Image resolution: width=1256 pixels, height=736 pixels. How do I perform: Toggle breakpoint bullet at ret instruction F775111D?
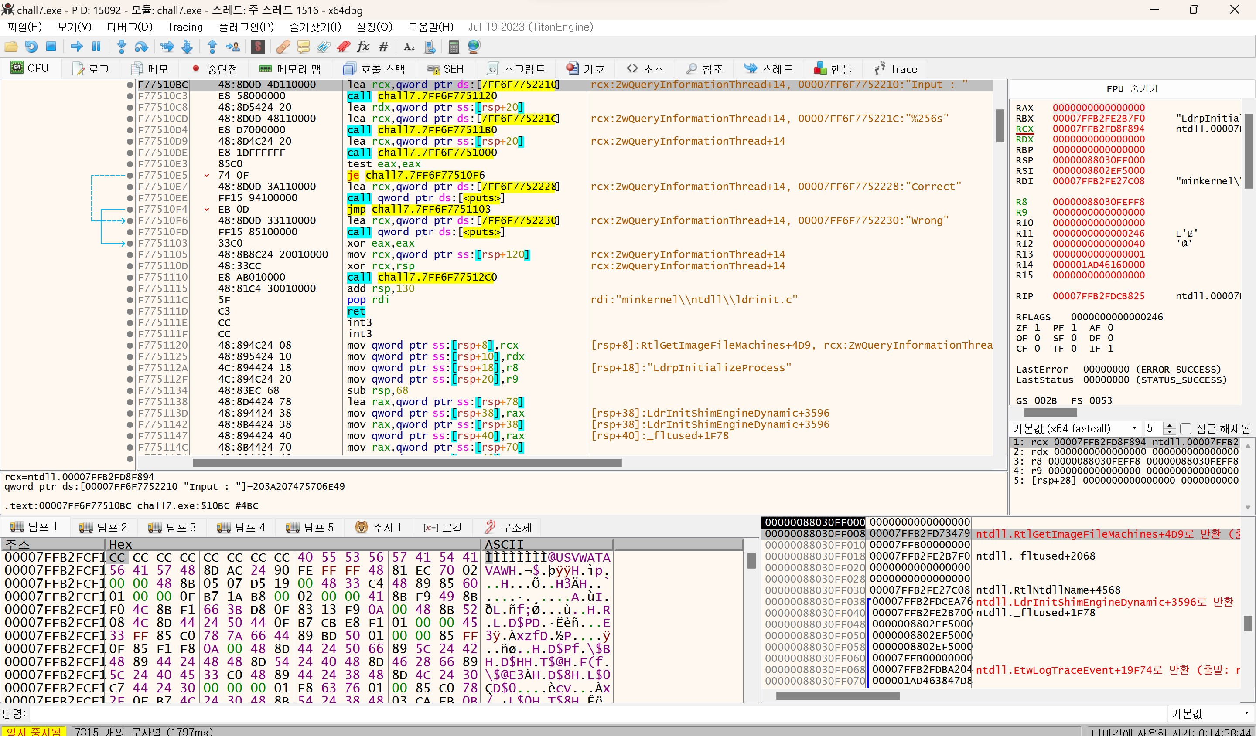130,311
